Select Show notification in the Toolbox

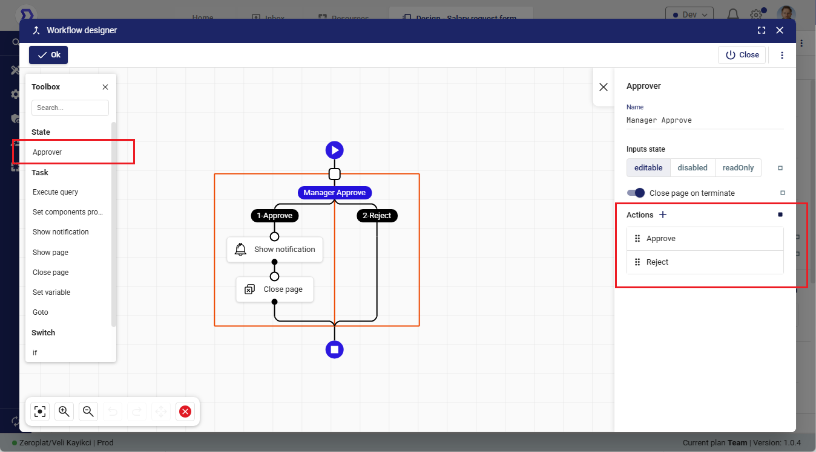[61, 232]
